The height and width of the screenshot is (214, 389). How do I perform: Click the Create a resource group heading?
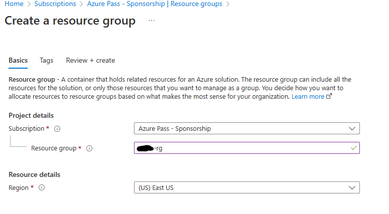pos(70,21)
